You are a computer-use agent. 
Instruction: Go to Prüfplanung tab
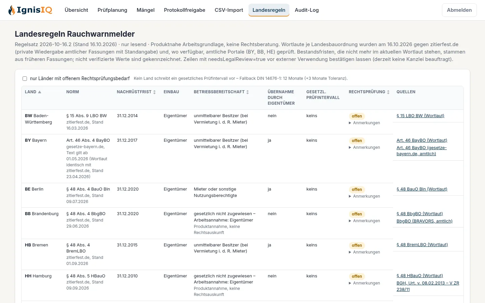(112, 10)
